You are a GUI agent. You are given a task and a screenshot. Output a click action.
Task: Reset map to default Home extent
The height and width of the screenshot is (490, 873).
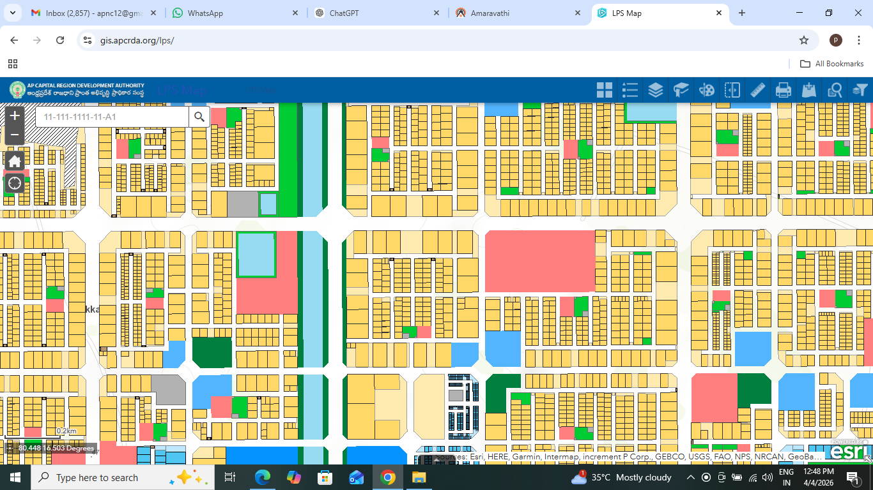coord(15,161)
